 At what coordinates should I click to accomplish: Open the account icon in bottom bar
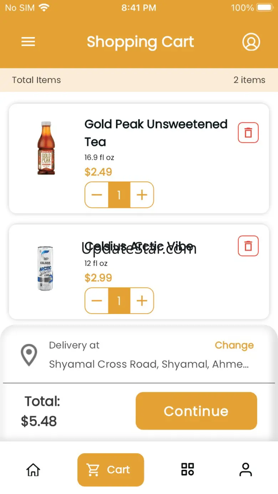tap(246, 469)
